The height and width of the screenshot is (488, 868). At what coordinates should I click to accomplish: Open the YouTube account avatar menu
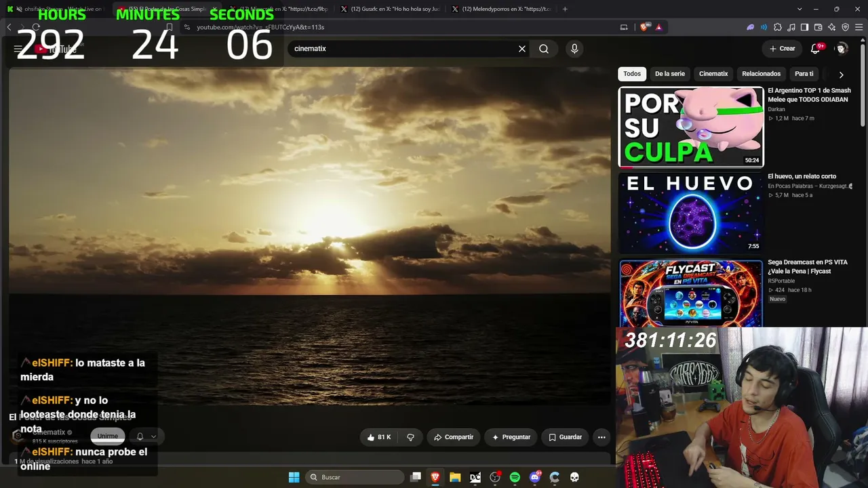[842, 49]
